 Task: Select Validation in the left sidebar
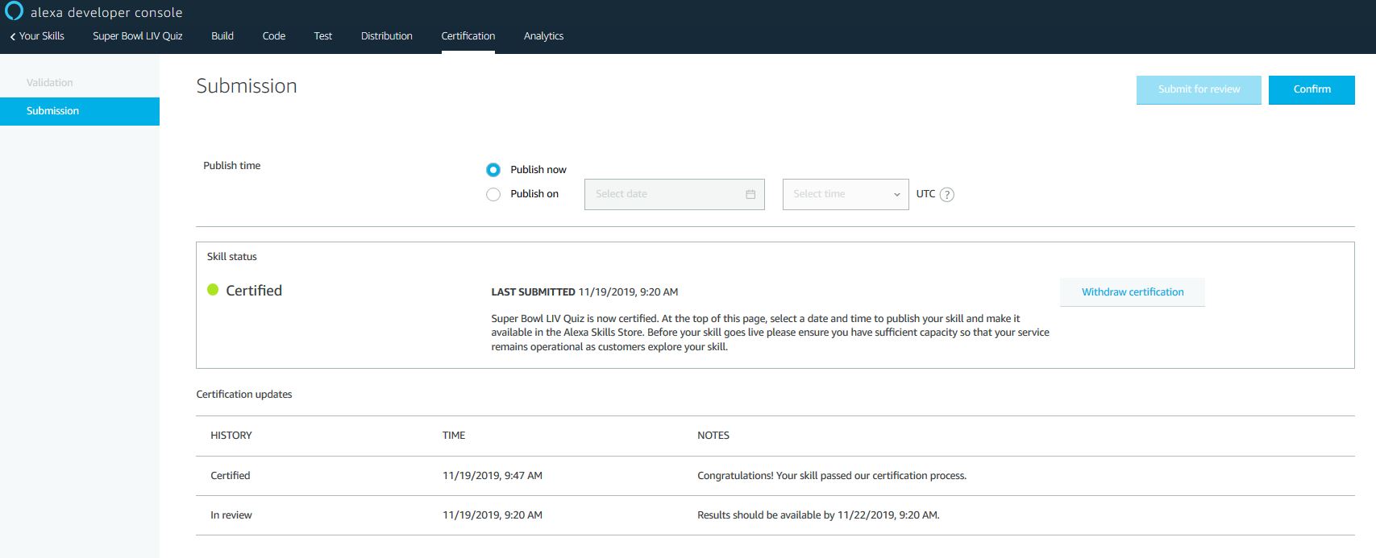50,83
